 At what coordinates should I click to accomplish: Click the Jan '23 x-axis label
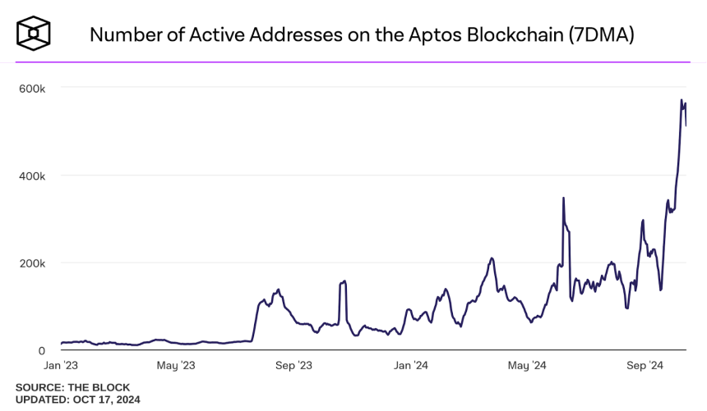(x=60, y=365)
